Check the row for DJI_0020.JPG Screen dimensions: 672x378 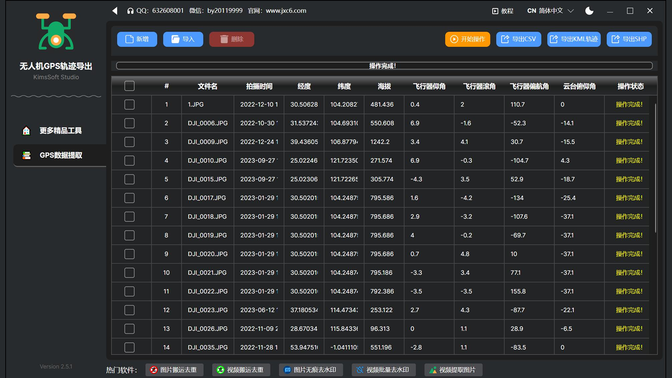[x=130, y=254]
